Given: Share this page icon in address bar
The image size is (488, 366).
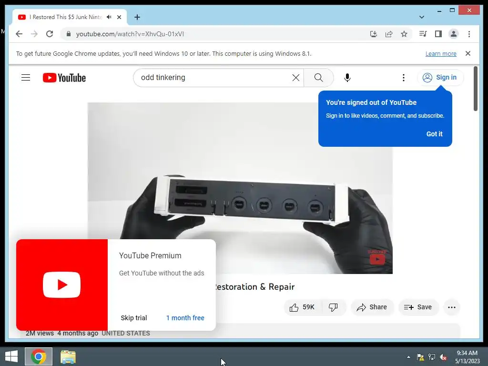Looking at the screenshot, I should point(389,34).
